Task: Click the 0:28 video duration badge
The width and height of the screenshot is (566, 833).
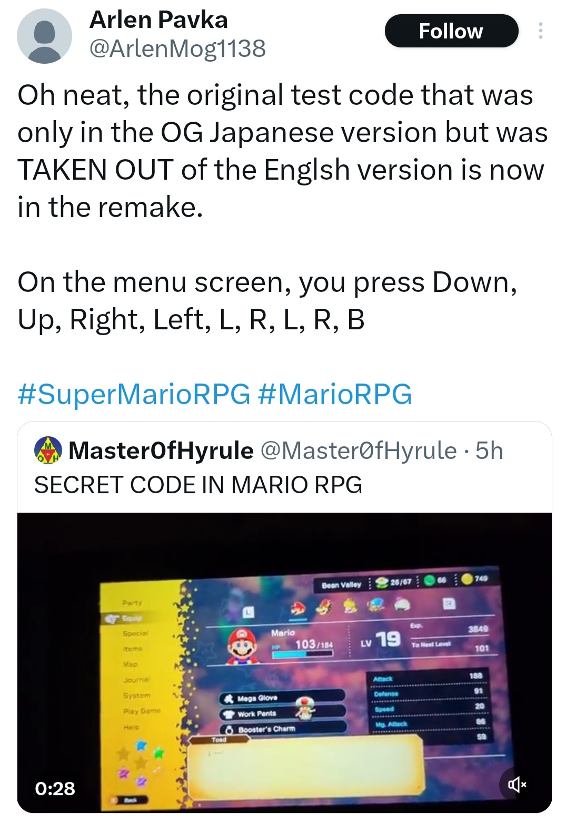Action: (55, 788)
